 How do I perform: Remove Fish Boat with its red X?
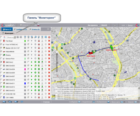point(49,41)
